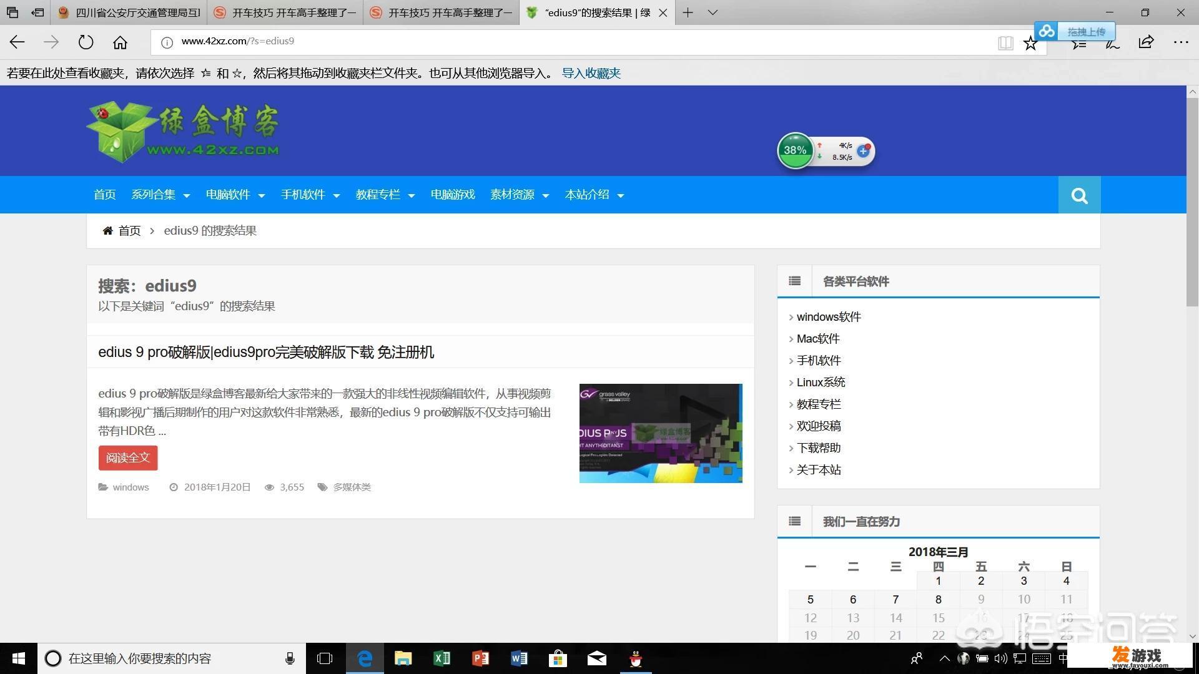Click the blue search magnifier button
The image size is (1199, 674).
pos(1079,195)
